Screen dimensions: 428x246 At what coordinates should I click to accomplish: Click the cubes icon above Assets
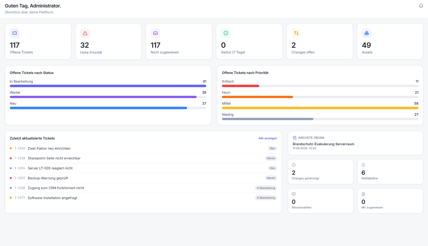pyautogui.click(x=367, y=33)
